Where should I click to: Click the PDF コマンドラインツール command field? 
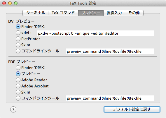click(x=110, y=98)
